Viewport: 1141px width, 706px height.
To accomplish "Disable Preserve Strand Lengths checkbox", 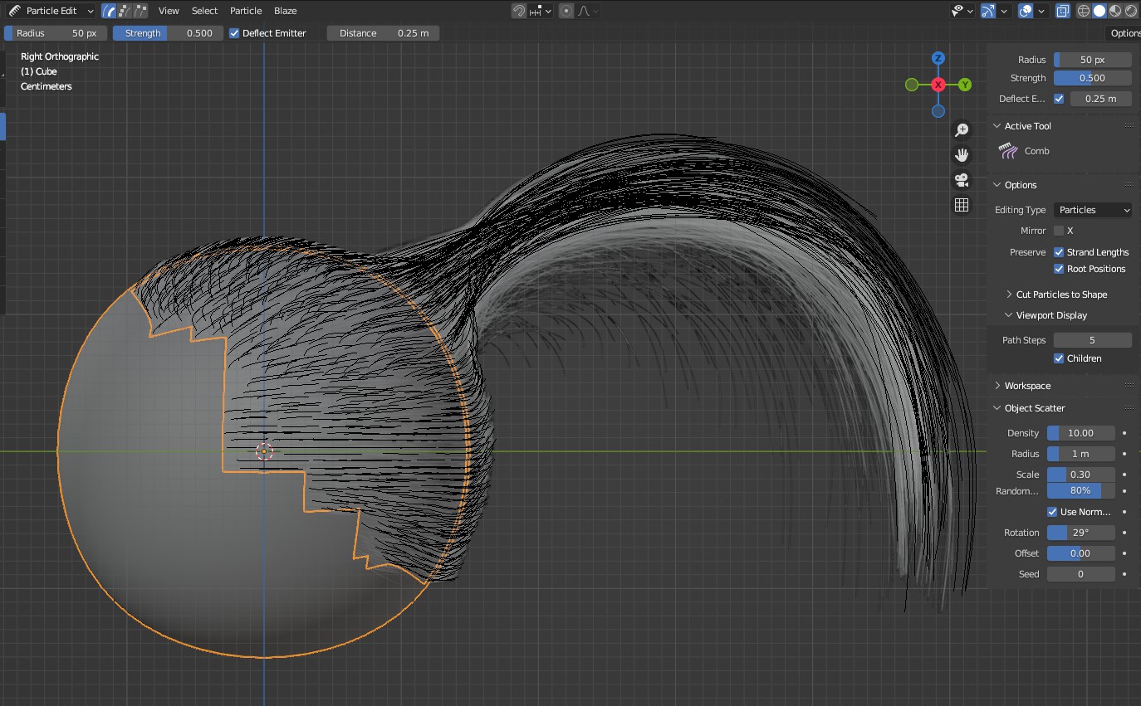I will [1059, 252].
